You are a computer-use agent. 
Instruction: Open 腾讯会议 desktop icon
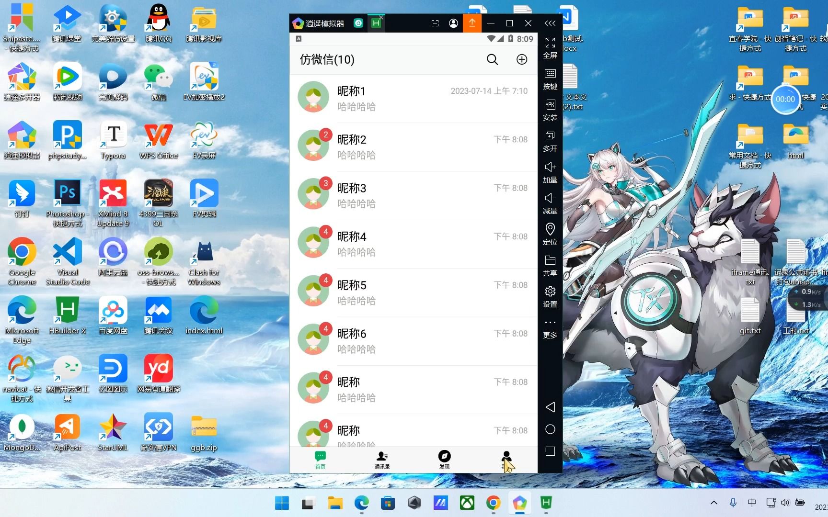coord(159,315)
